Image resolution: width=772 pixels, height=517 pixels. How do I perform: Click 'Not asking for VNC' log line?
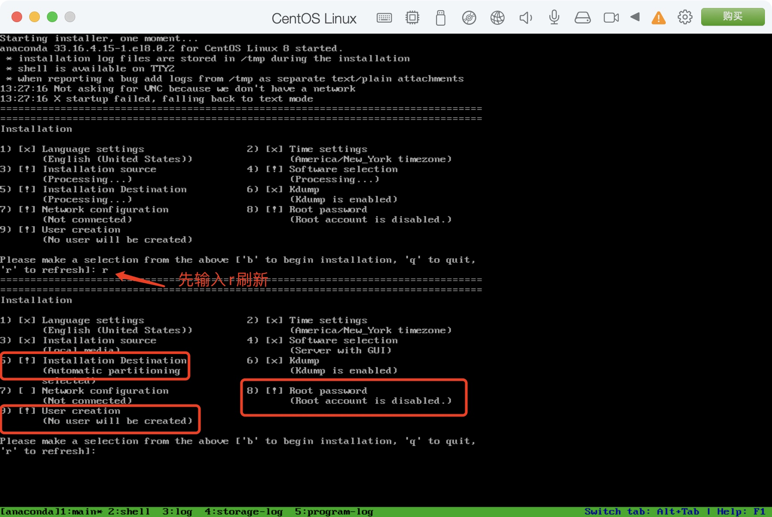[178, 89]
